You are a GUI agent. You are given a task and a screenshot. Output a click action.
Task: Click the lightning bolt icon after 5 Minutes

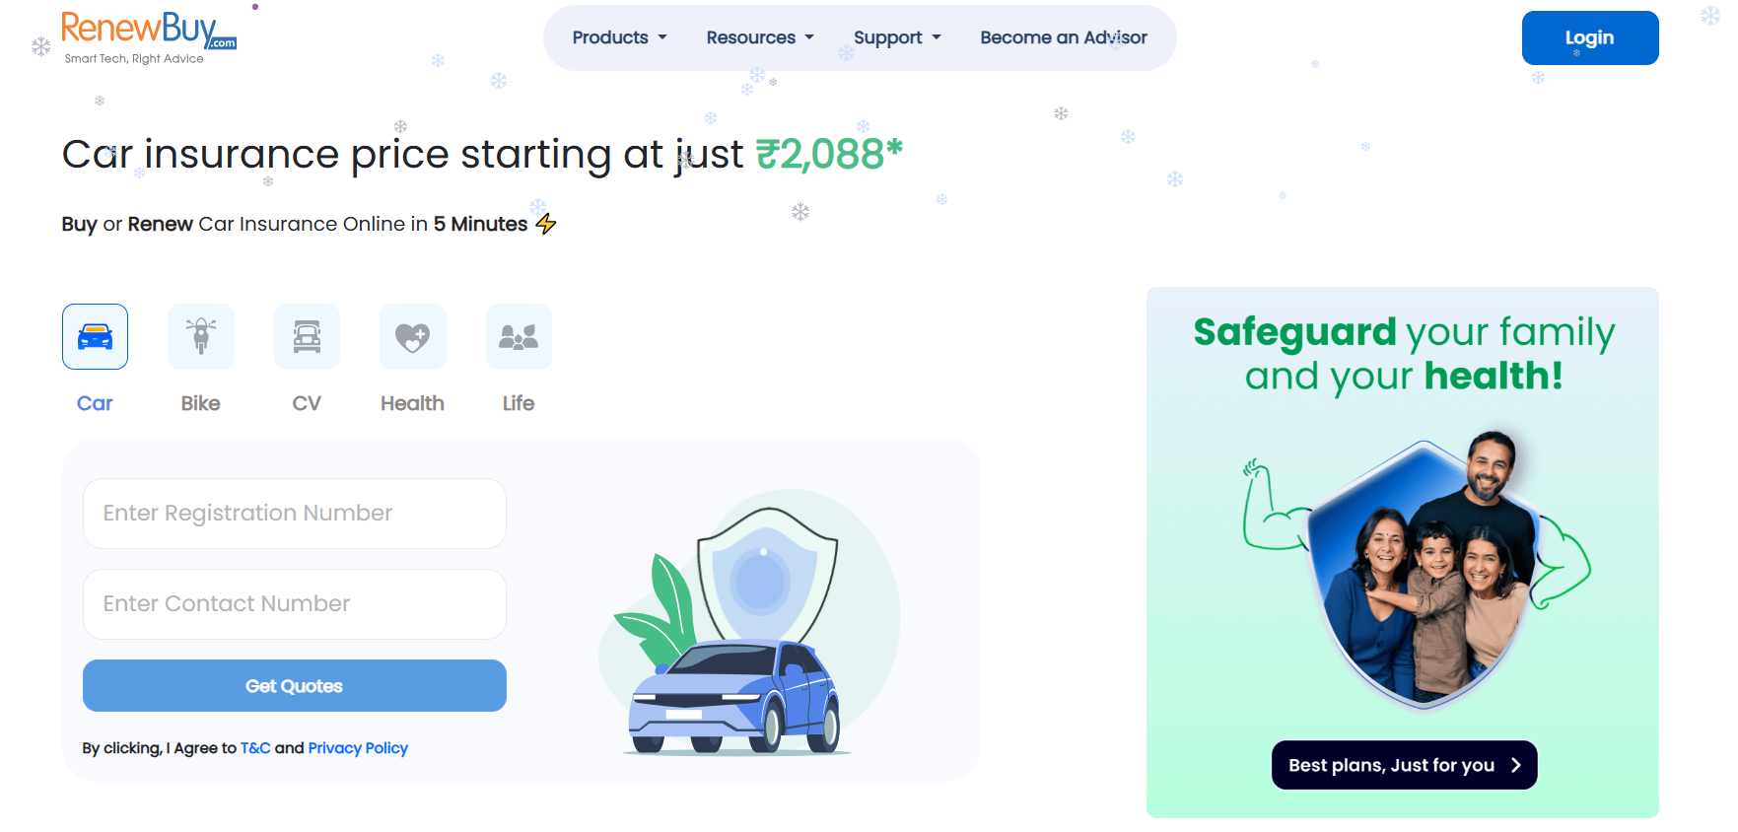(x=546, y=224)
